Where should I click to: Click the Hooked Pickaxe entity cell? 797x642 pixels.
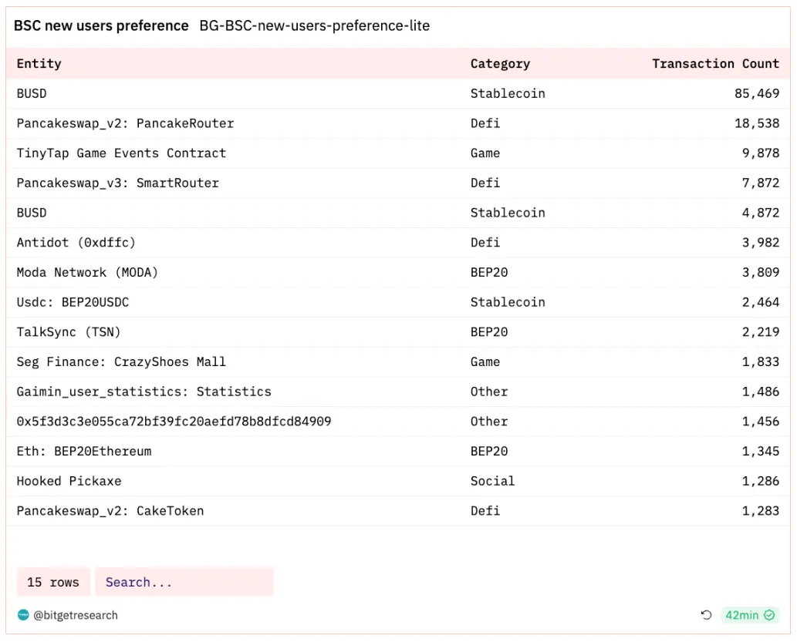click(x=69, y=481)
